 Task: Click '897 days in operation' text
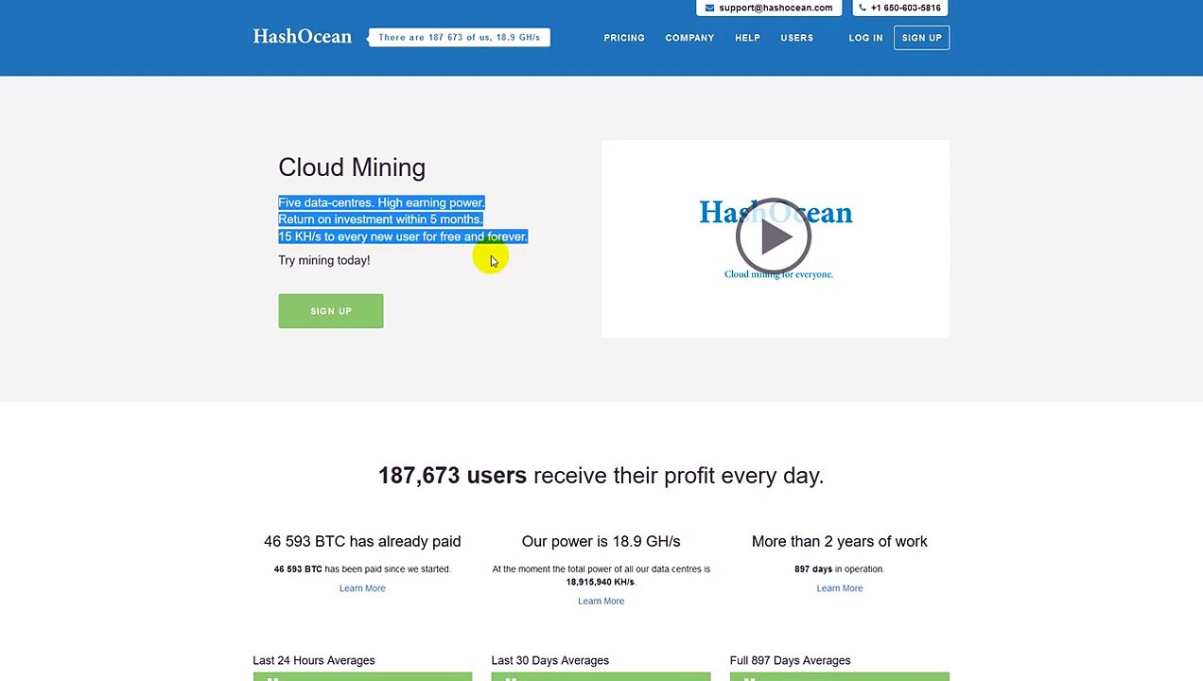tap(840, 569)
